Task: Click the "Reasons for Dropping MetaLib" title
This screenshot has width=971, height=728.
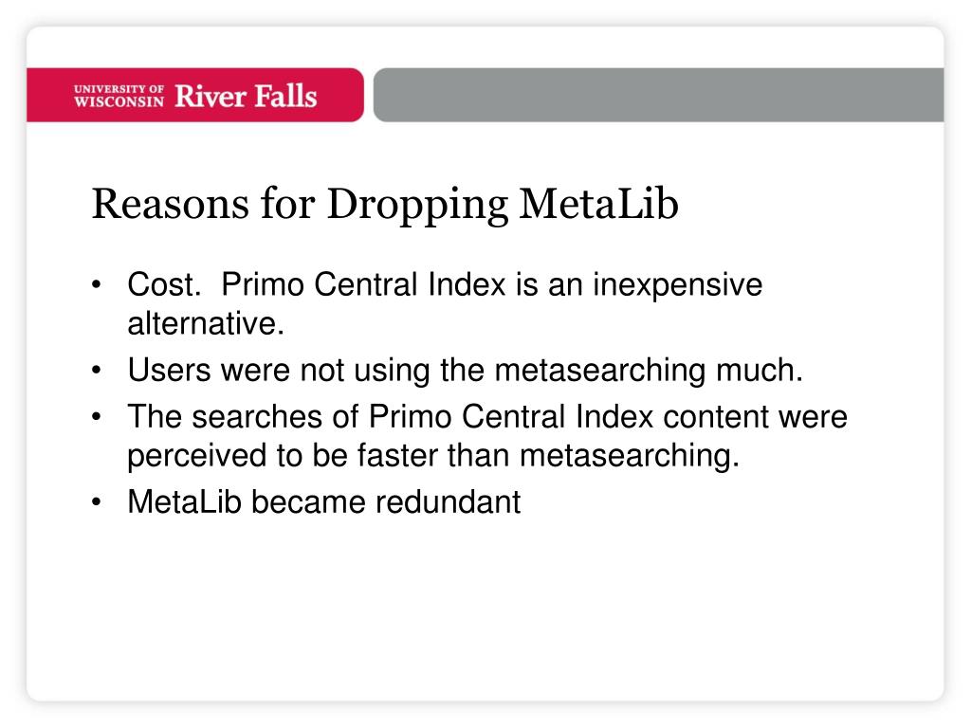Action: pos(385,205)
